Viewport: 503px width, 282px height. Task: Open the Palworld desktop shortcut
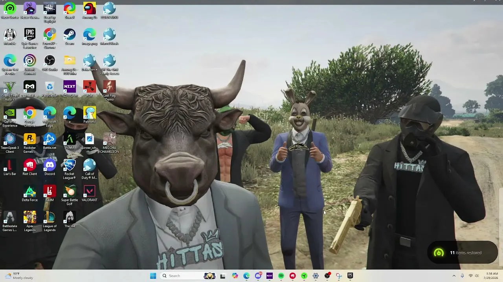click(90, 115)
